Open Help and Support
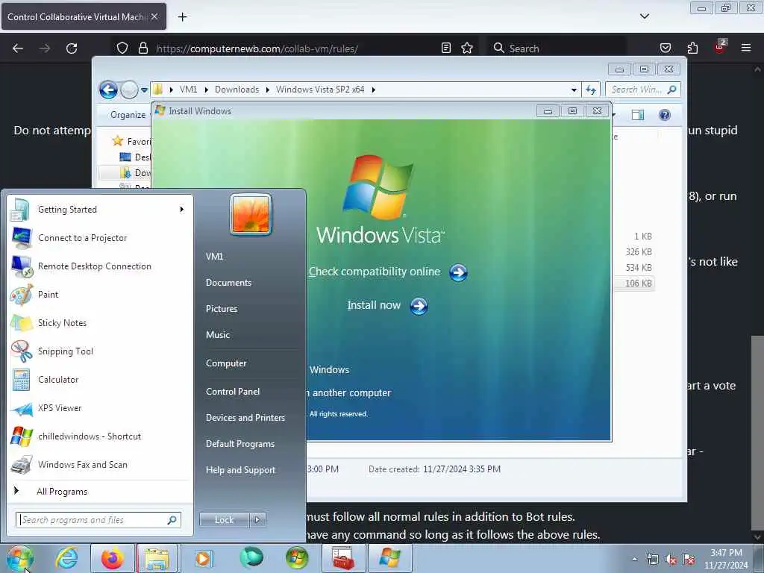 [x=240, y=470]
